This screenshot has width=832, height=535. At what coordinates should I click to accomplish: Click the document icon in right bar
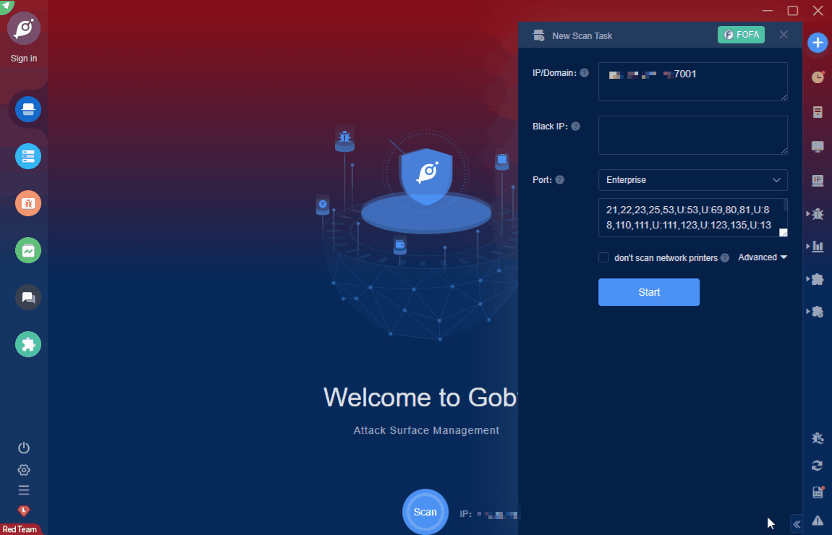(x=818, y=112)
